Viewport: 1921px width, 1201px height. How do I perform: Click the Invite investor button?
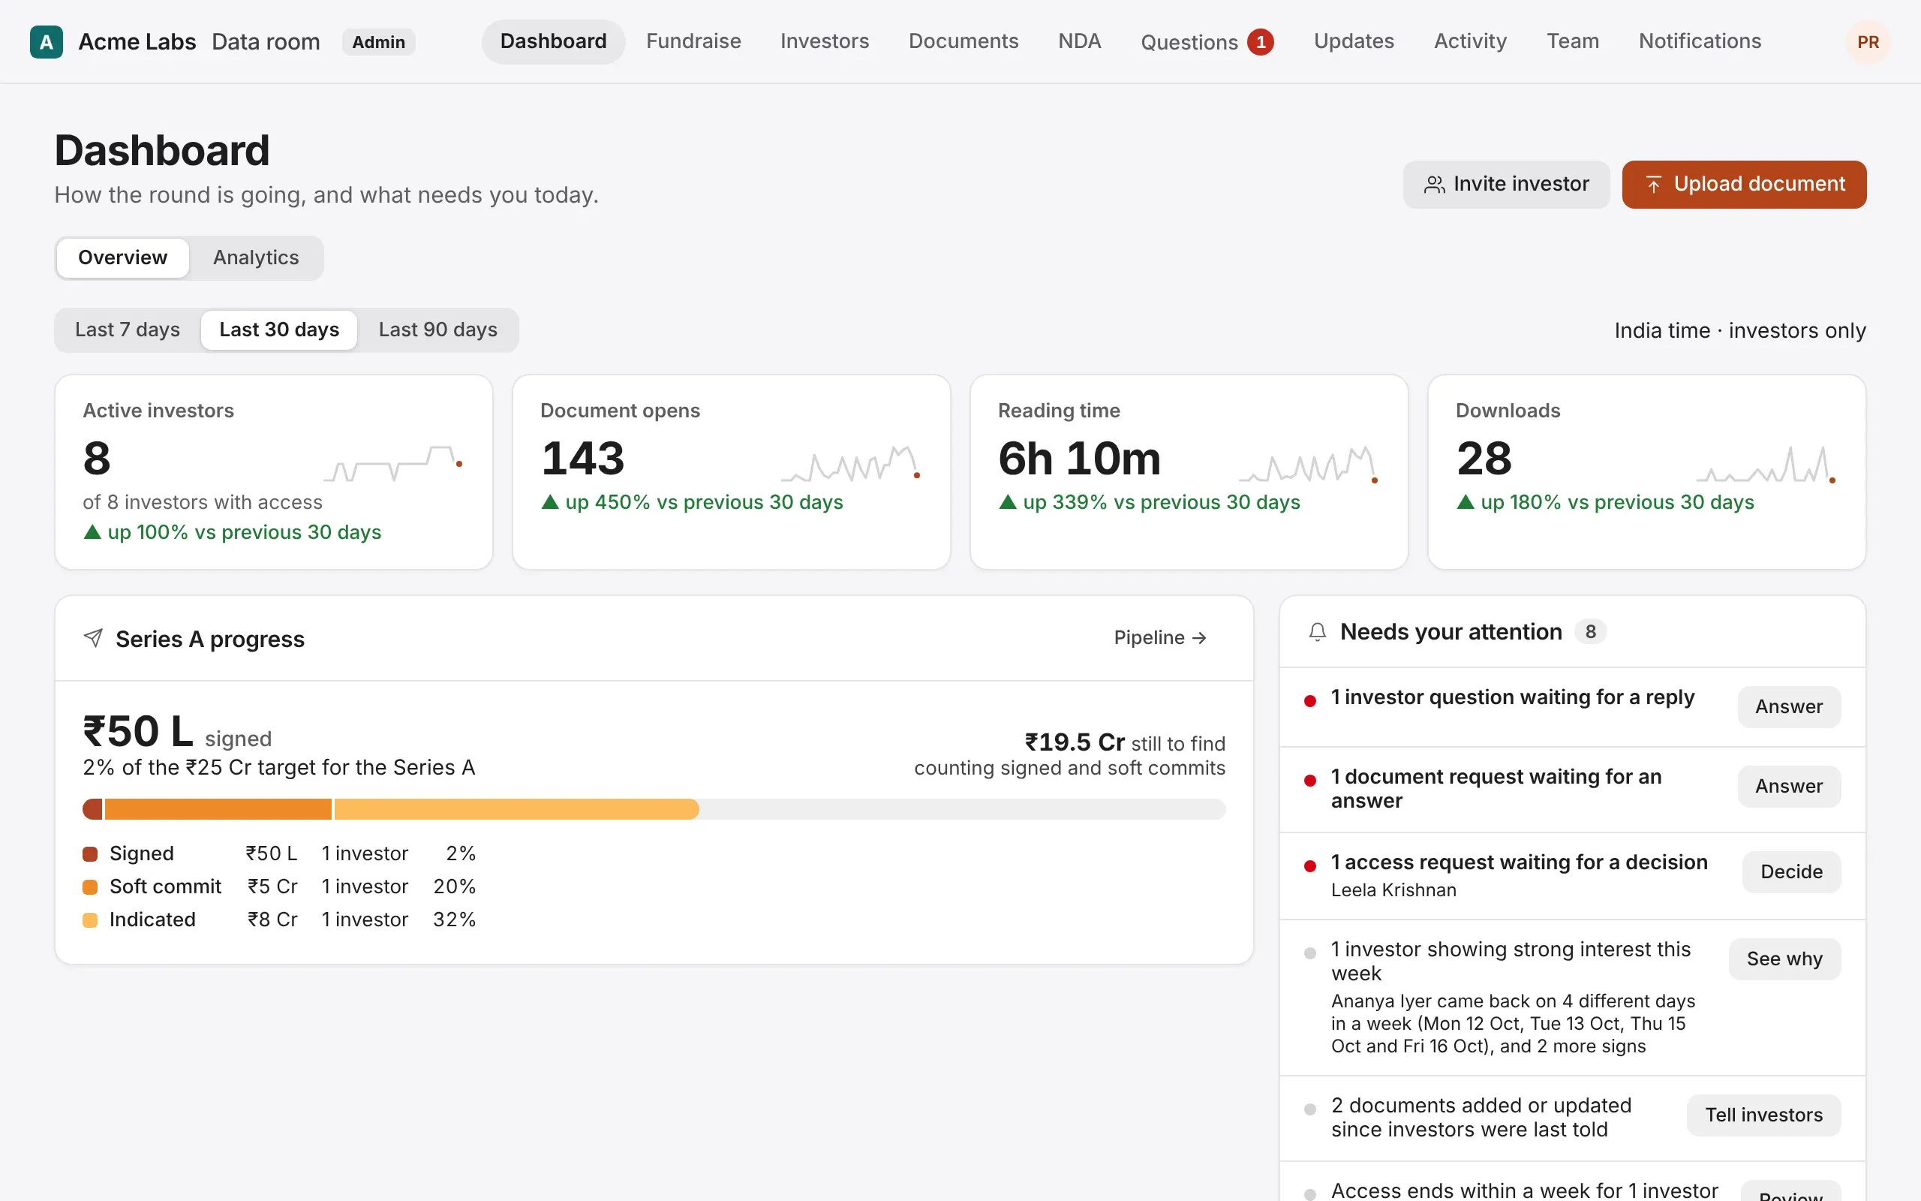click(x=1506, y=185)
